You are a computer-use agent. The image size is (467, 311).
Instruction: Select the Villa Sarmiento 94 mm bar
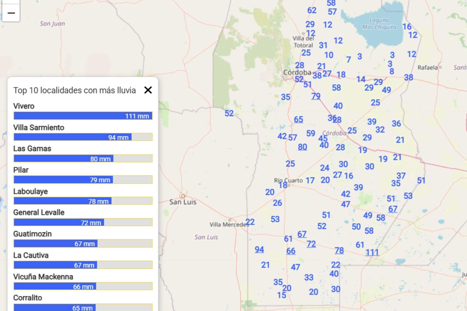coord(83,137)
